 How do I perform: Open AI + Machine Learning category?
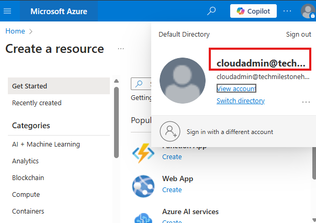pyautogui.click(x=46, y=144)
